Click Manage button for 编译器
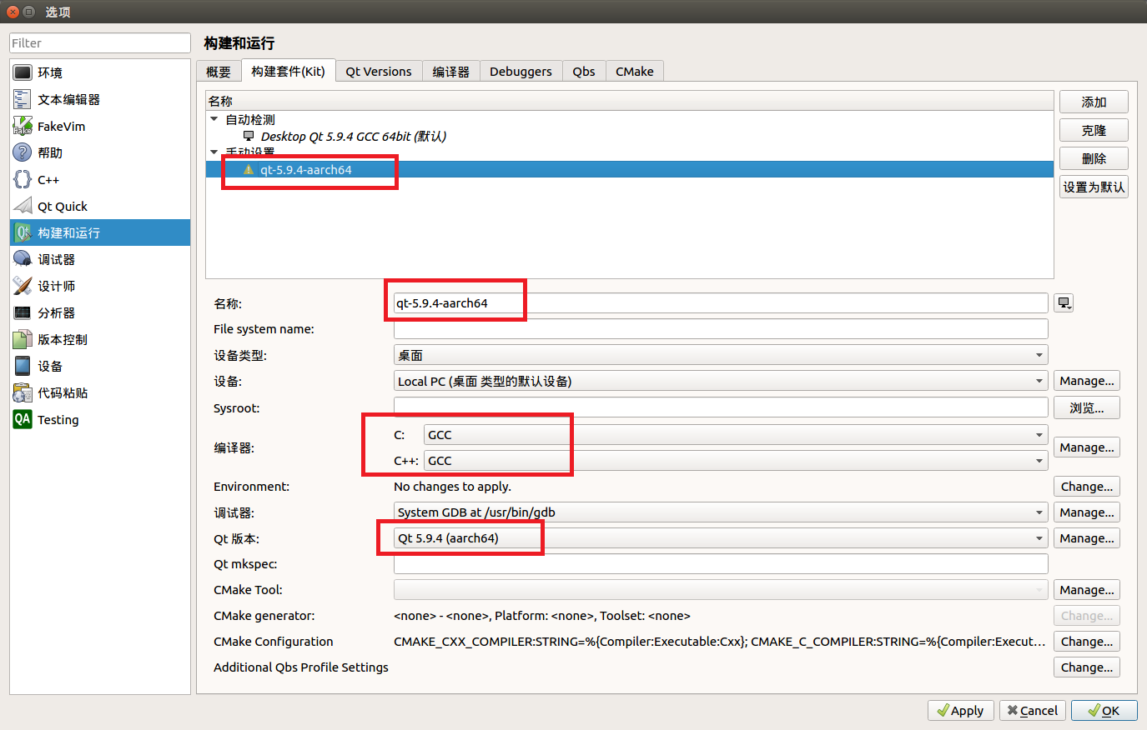1147x730 pixels. point(1087,447)
